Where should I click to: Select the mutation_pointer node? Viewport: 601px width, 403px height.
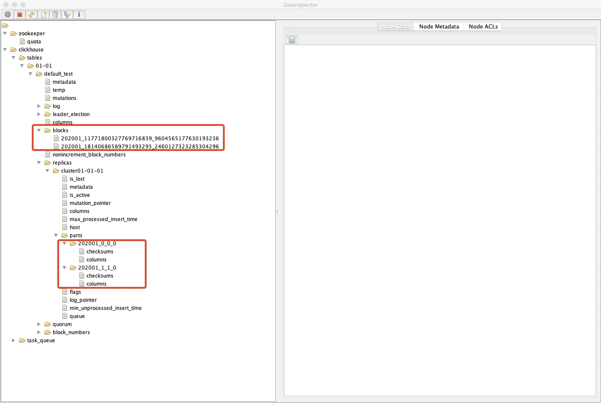(90, 203)
